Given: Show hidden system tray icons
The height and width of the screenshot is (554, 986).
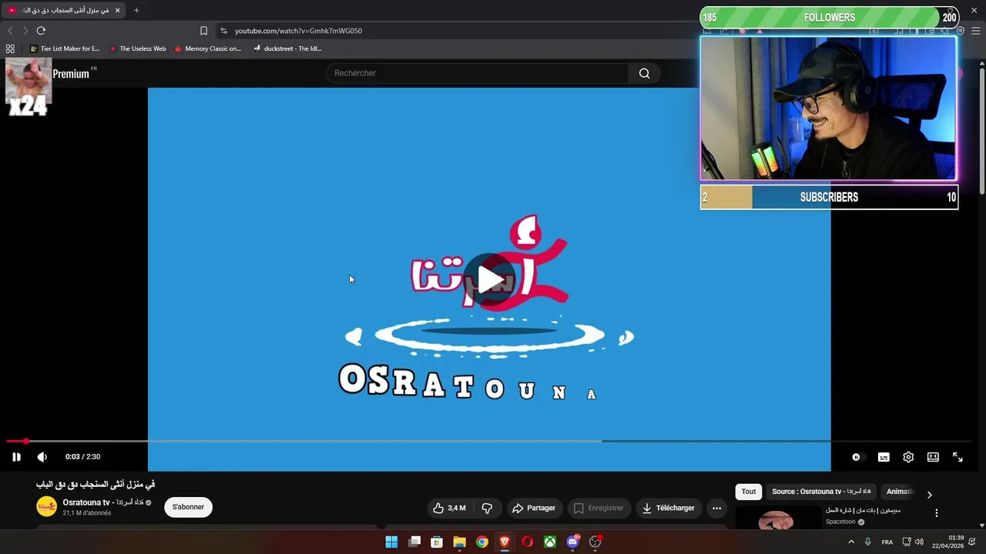Looking at the screenshot, I should click(851, 542).
